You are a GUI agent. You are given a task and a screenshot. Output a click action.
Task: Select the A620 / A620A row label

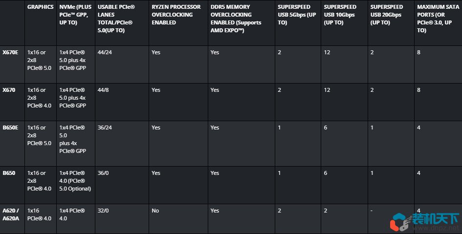click(10, 214)
